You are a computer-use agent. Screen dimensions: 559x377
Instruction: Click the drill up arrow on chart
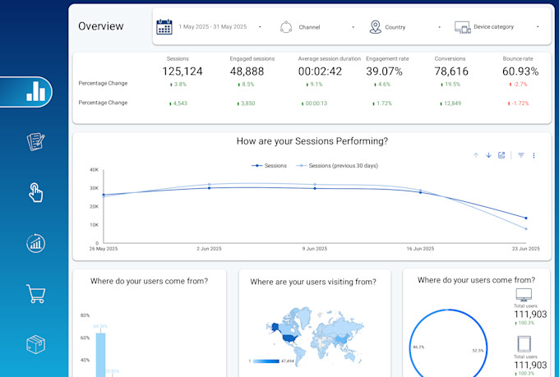pos(476,155)
